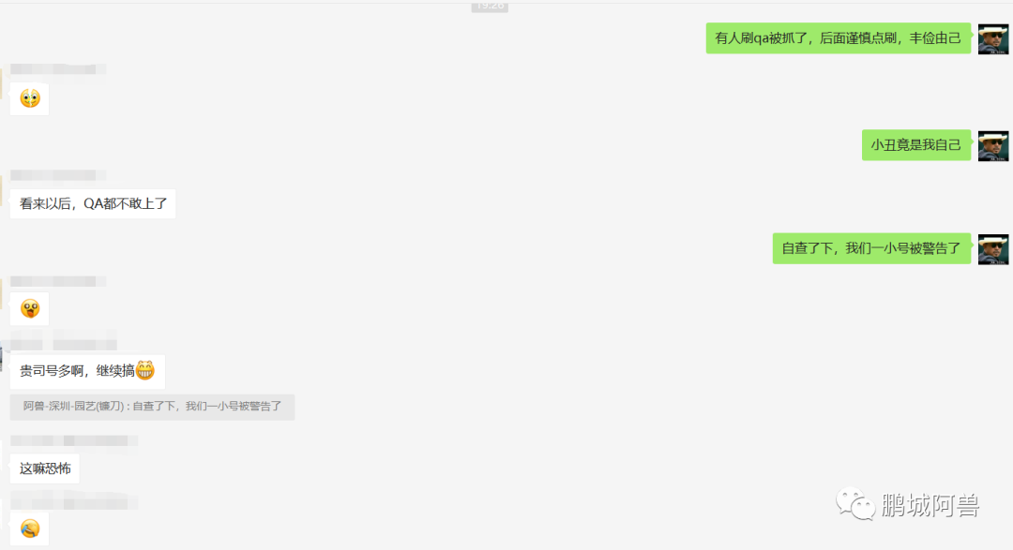Click the laughing tears emoji at bottom
The height and width of the screenshot is (550, 1013).
point(30,528)
